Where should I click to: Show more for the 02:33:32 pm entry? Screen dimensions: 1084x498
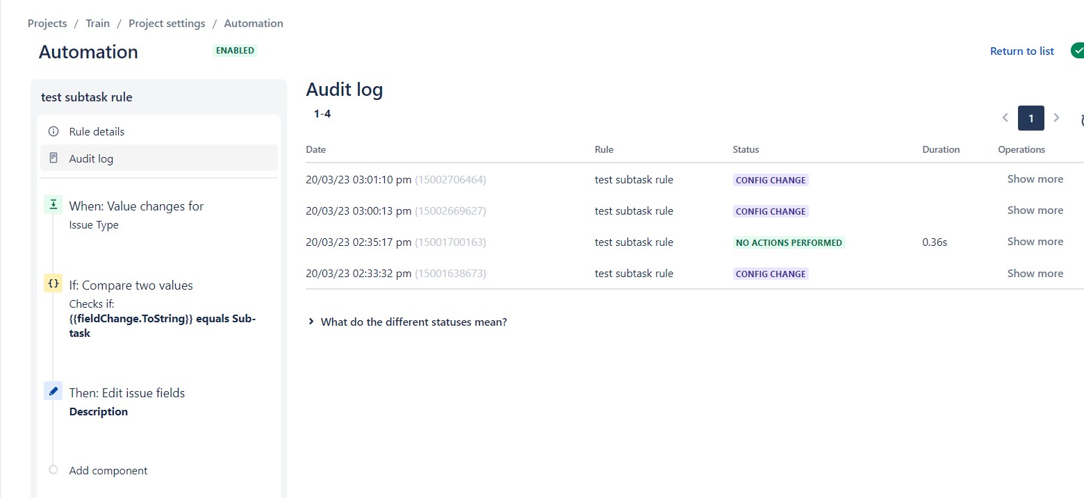click(x=1035, y=274)
